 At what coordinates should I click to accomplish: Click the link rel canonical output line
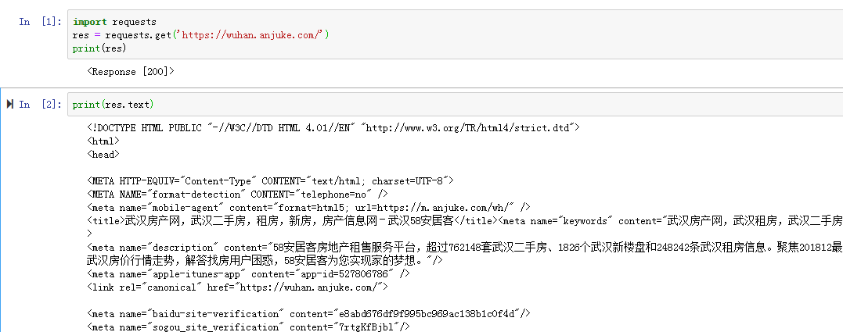[237, 287]
